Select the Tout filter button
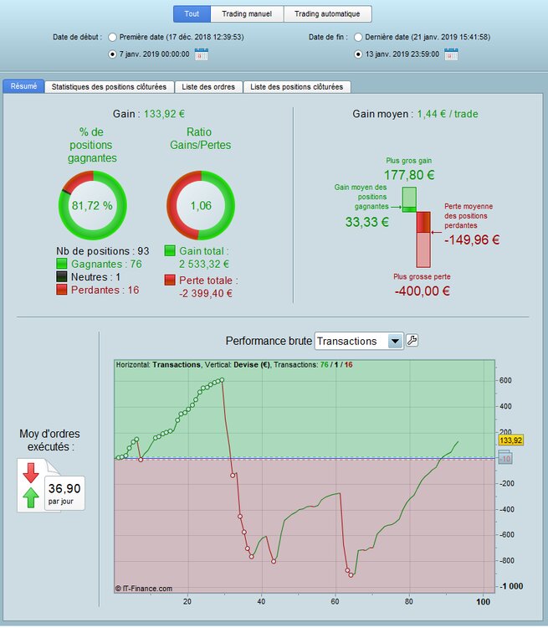Image resolution: width=548 pixels, height=628 pixels. pyautogui.click(x=192, y=14)
